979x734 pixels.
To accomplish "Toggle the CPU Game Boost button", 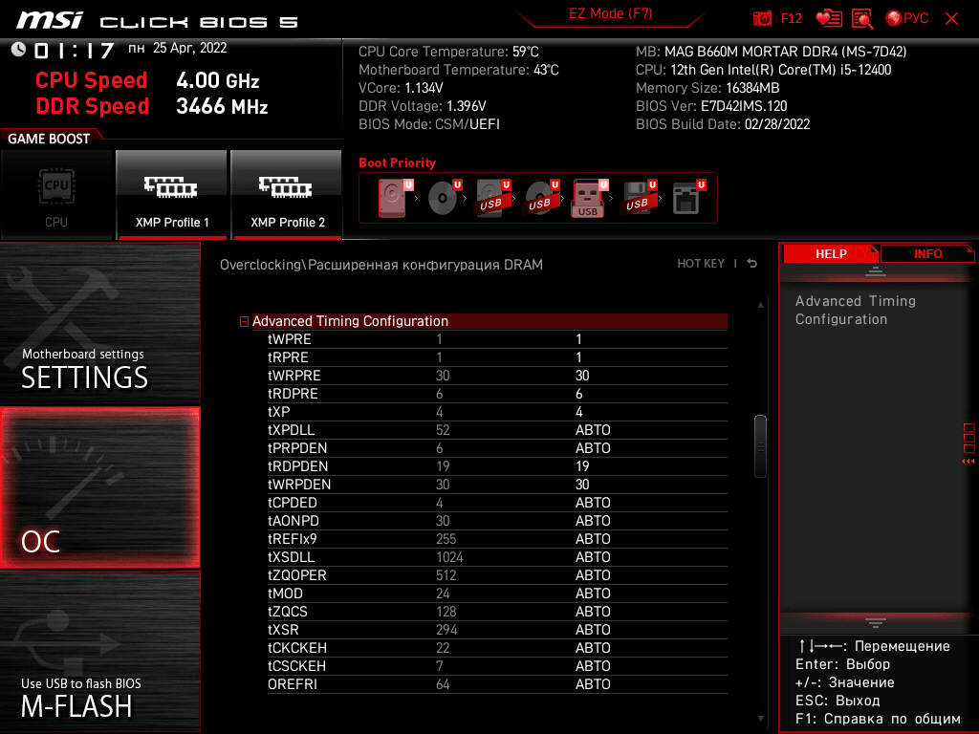I will click(56, 195).
